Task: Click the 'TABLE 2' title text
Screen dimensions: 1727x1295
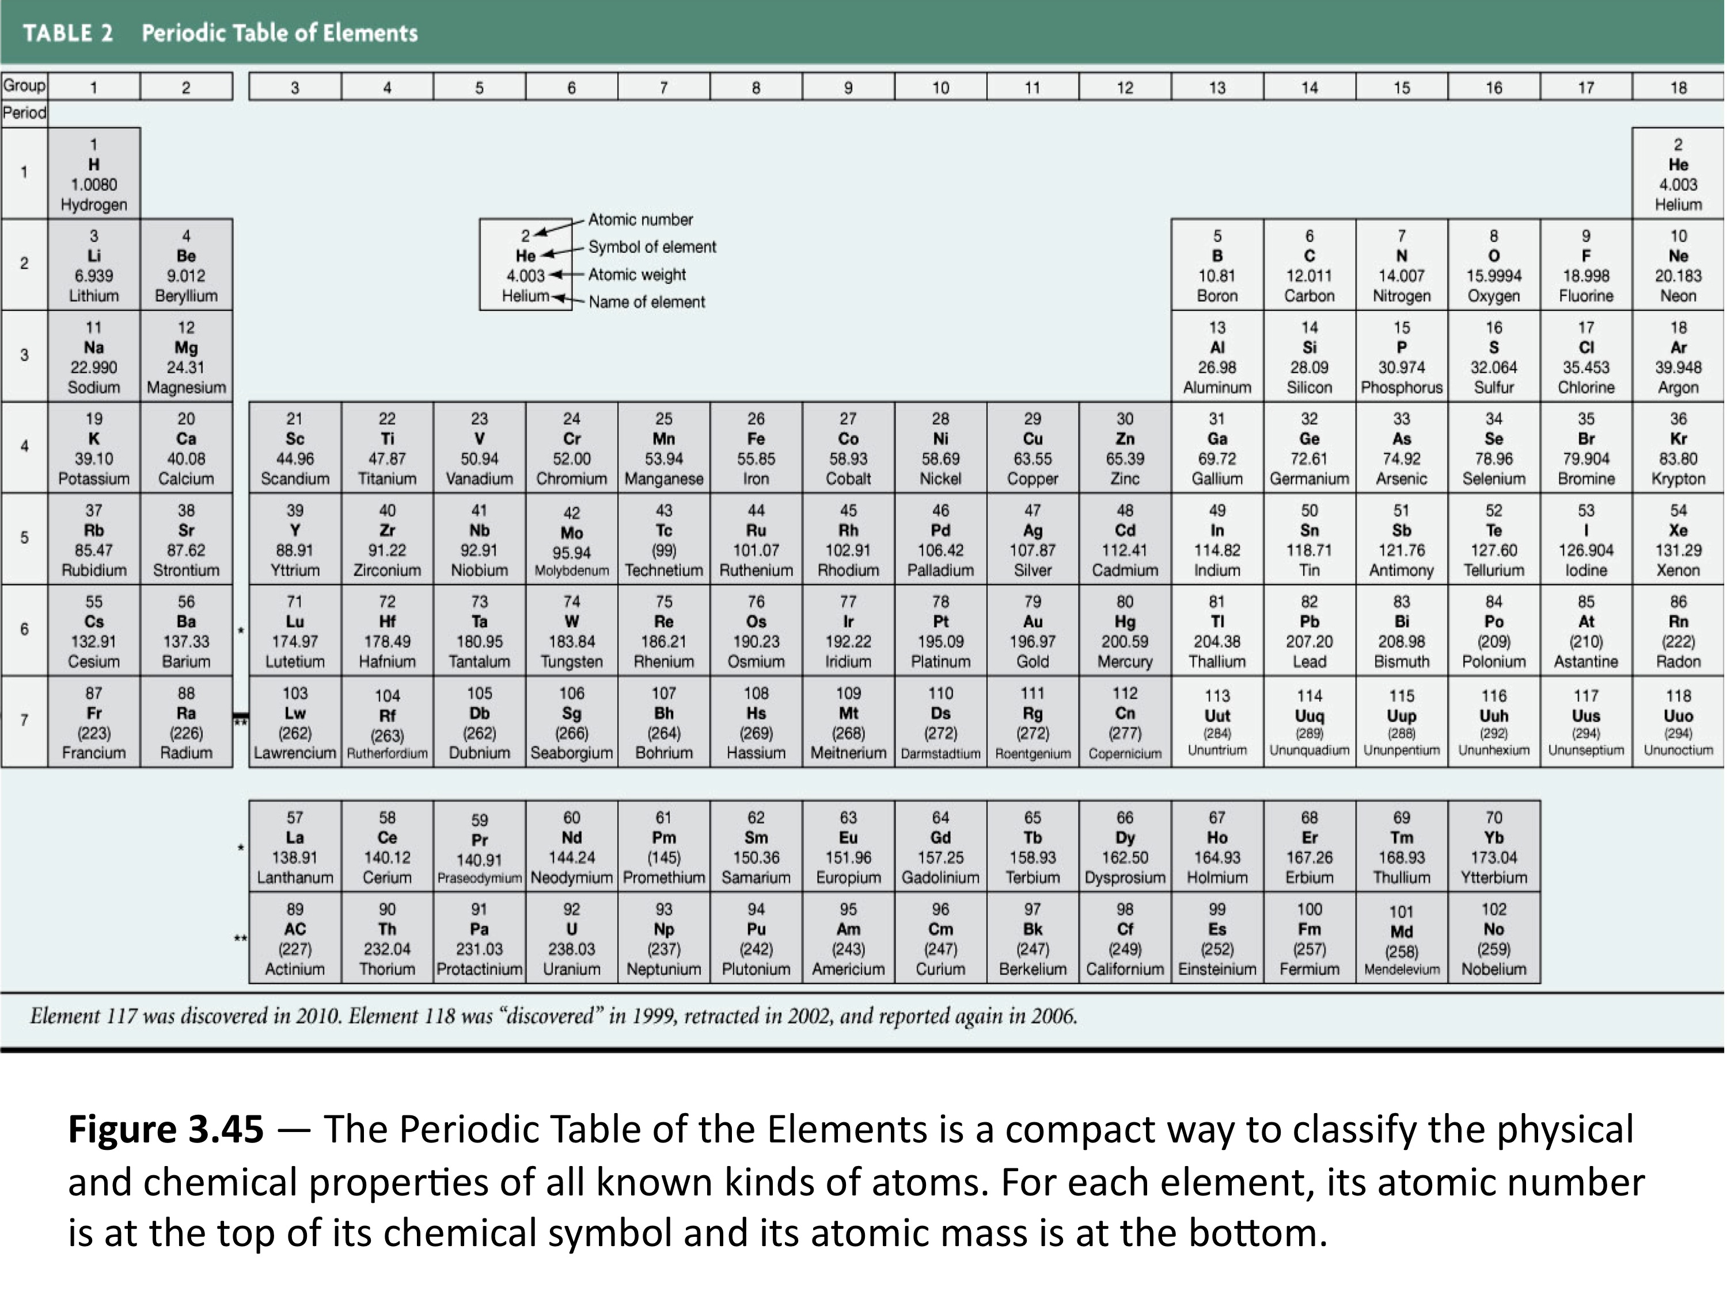Action: pyautogui.click(x=68, y=33)
